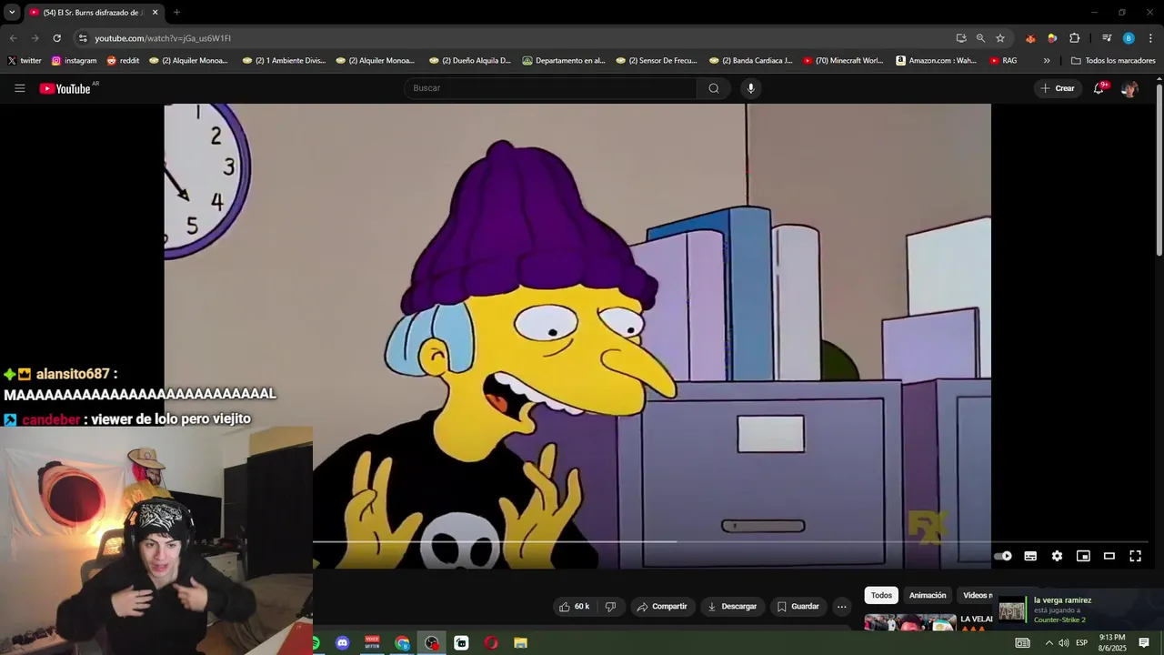The height and width of the screenshot is (655, 1164).
Task: Open Chrome zoom magnifier icon
Action: pos(980,38)
